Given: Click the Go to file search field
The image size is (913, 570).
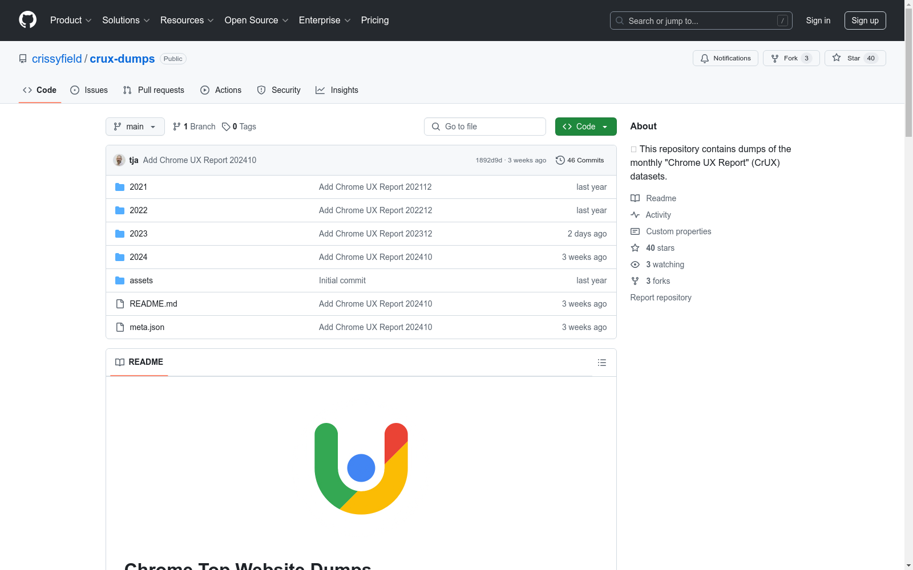Looking at the screenshot, I should click(x=485, y=127).
